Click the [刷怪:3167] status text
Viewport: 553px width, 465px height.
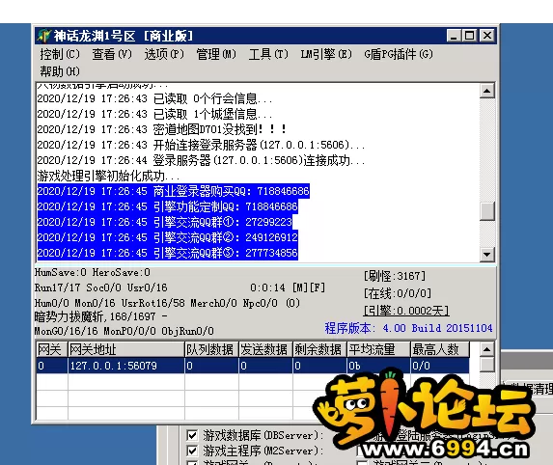tap(395, 276)
